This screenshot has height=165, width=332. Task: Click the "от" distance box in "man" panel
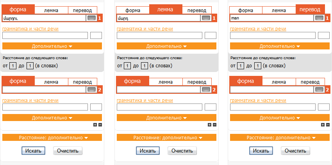239,66
